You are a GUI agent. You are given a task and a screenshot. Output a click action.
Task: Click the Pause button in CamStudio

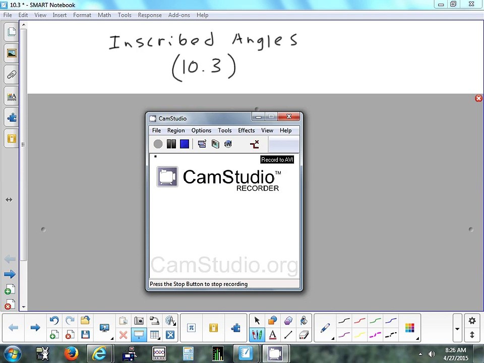(171, 144)
